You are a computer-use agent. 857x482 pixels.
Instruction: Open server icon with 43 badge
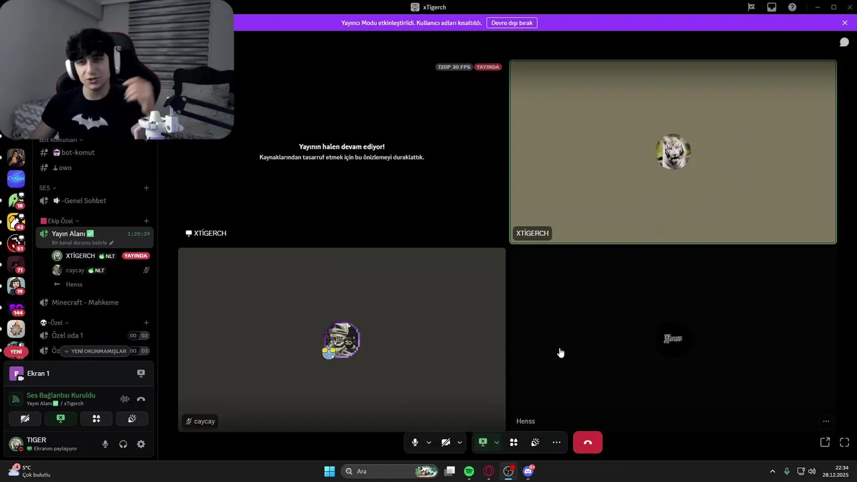pyautogui.click(x=16, y=222)
